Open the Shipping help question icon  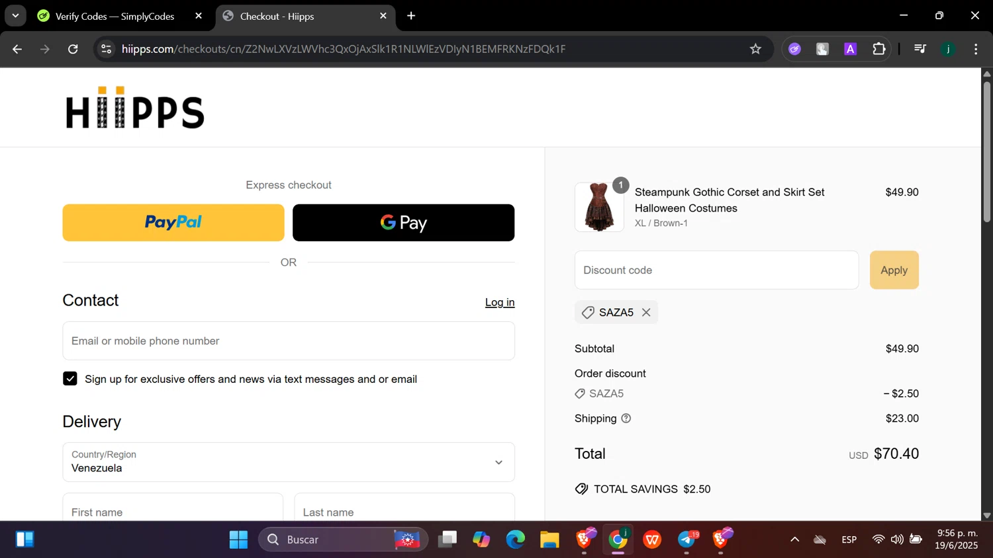626,418
